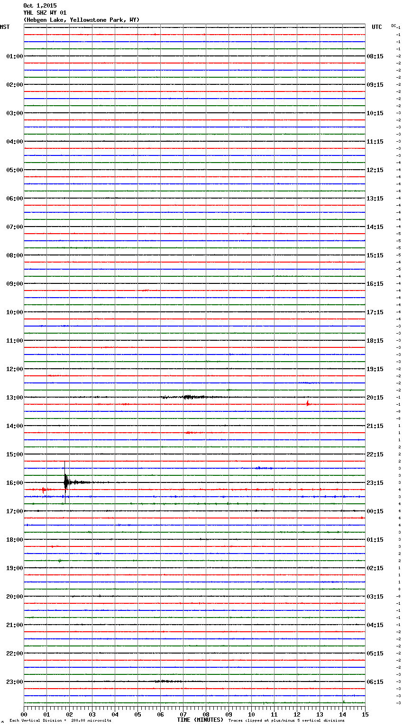
Task: Click the 04:15 UTC time label
Action: click(x=375, y=625)
